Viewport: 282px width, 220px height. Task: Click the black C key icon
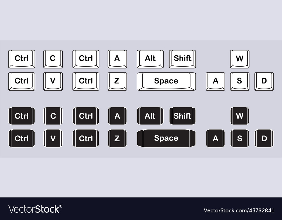53,116
